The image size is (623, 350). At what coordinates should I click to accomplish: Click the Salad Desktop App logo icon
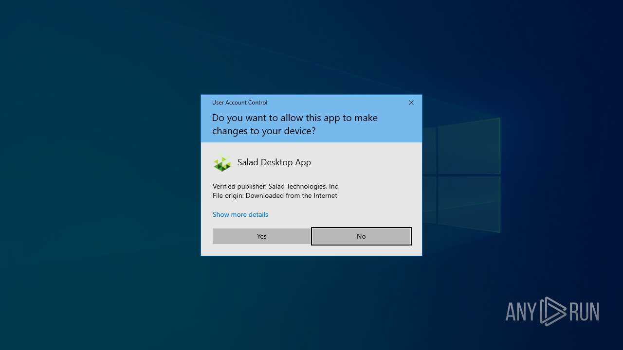pos(222,163)
